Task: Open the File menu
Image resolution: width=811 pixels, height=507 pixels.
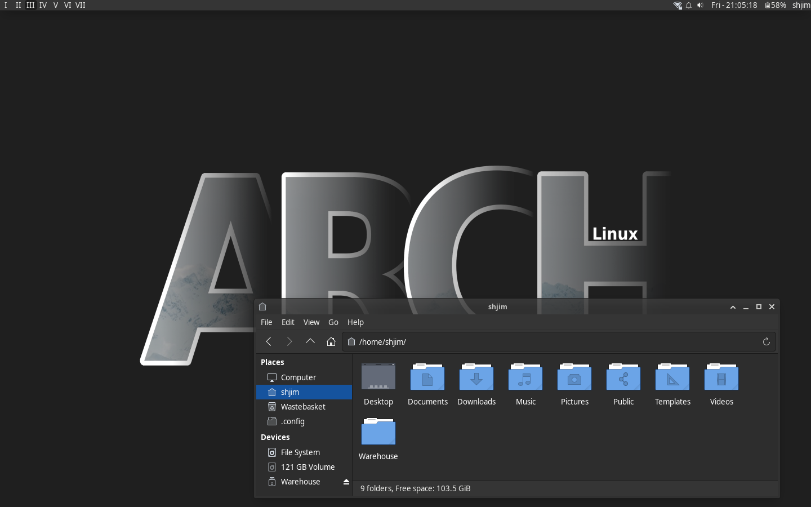Action: point(266,322)
